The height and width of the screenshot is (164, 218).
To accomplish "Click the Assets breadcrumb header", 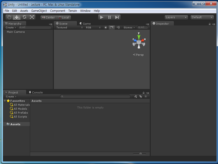I will (x=37, y=101).
